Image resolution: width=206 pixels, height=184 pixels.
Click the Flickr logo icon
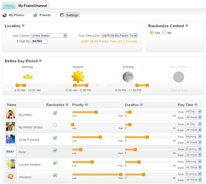point(10,151)
